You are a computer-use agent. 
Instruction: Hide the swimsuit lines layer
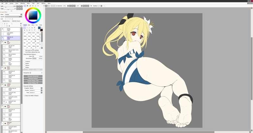click(x=4, y=93)
